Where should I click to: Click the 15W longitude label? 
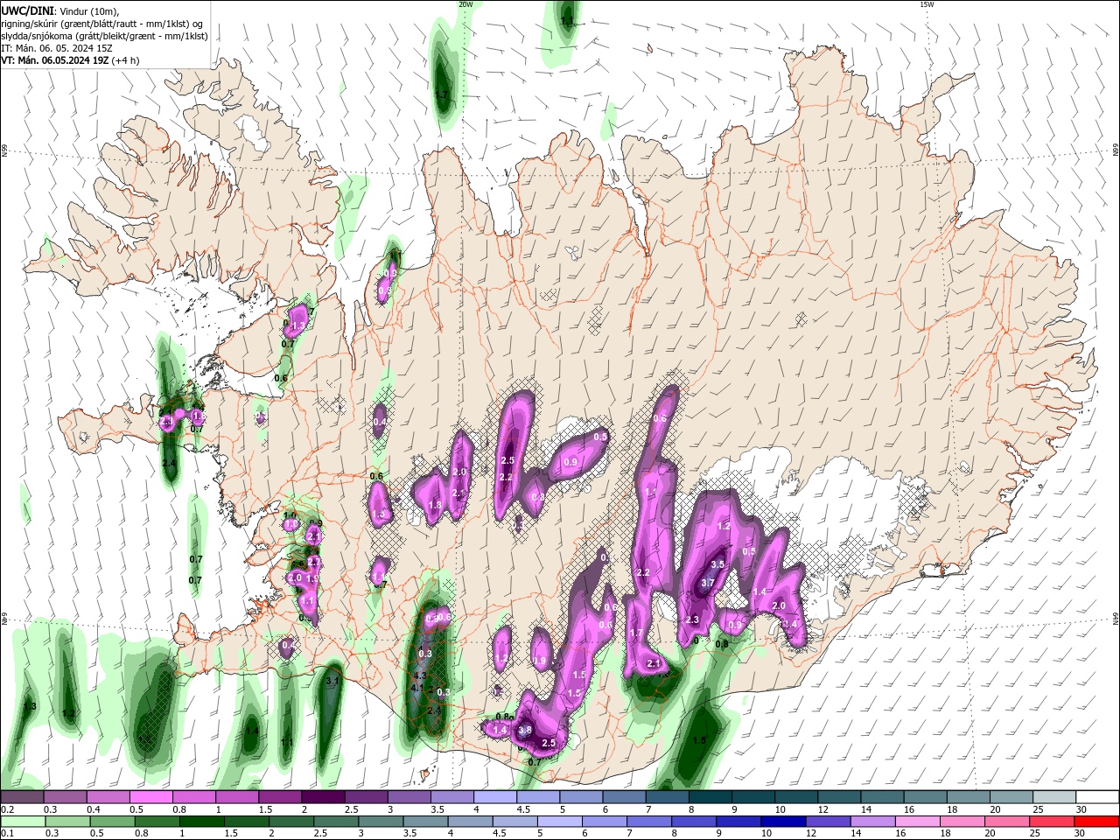point(927,4)
